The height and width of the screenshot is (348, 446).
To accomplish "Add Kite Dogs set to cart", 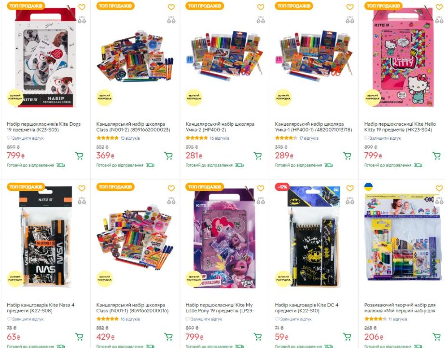I will 79,156.
